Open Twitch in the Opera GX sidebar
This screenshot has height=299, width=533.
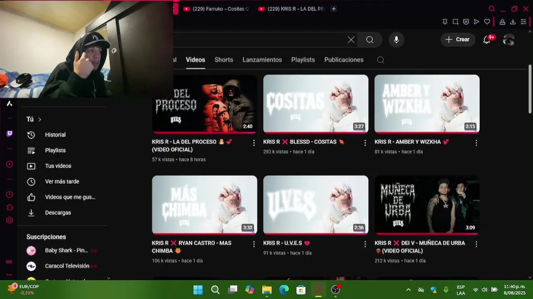click(9, 134)
